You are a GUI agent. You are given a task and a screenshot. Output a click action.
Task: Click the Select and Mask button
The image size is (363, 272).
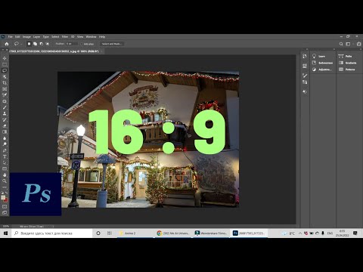click(112, 44)
